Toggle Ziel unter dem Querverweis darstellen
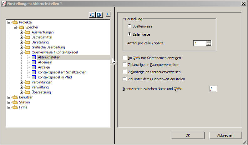Image resolution: width=248 pixels, height=145 pixels. pyautogui.click(x=125, y=79)
